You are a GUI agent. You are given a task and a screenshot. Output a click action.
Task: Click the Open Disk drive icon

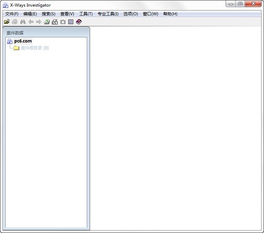47,22
